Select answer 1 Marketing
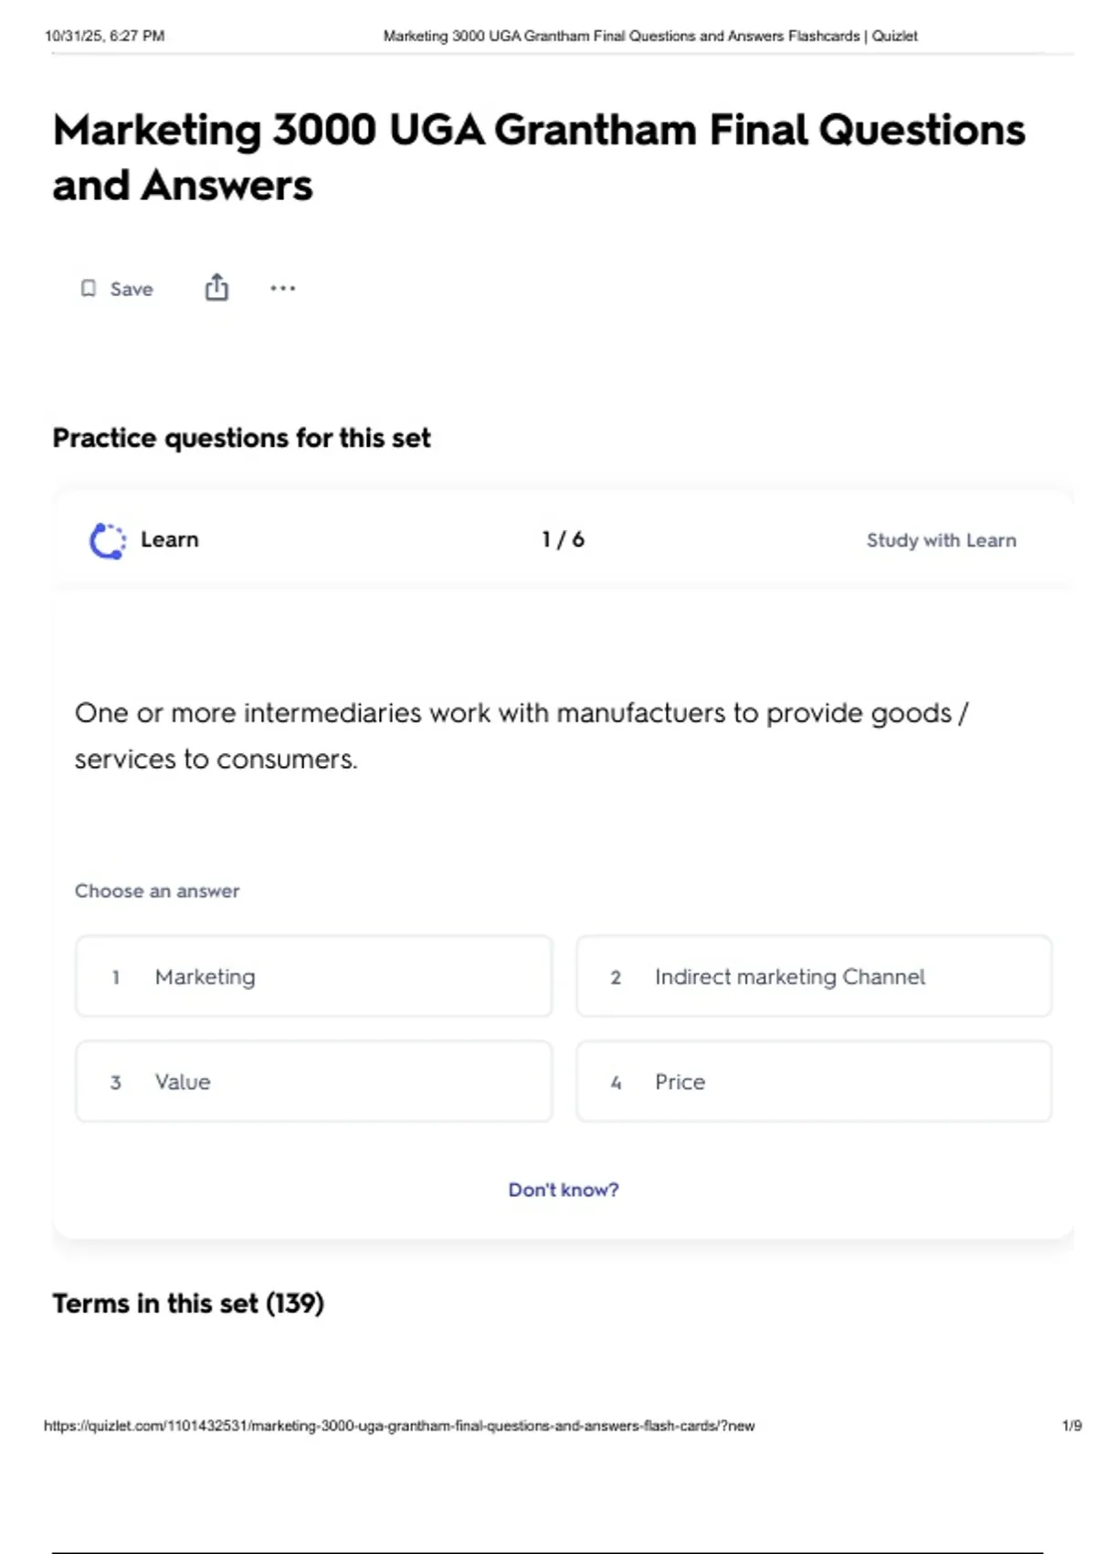 314,976
